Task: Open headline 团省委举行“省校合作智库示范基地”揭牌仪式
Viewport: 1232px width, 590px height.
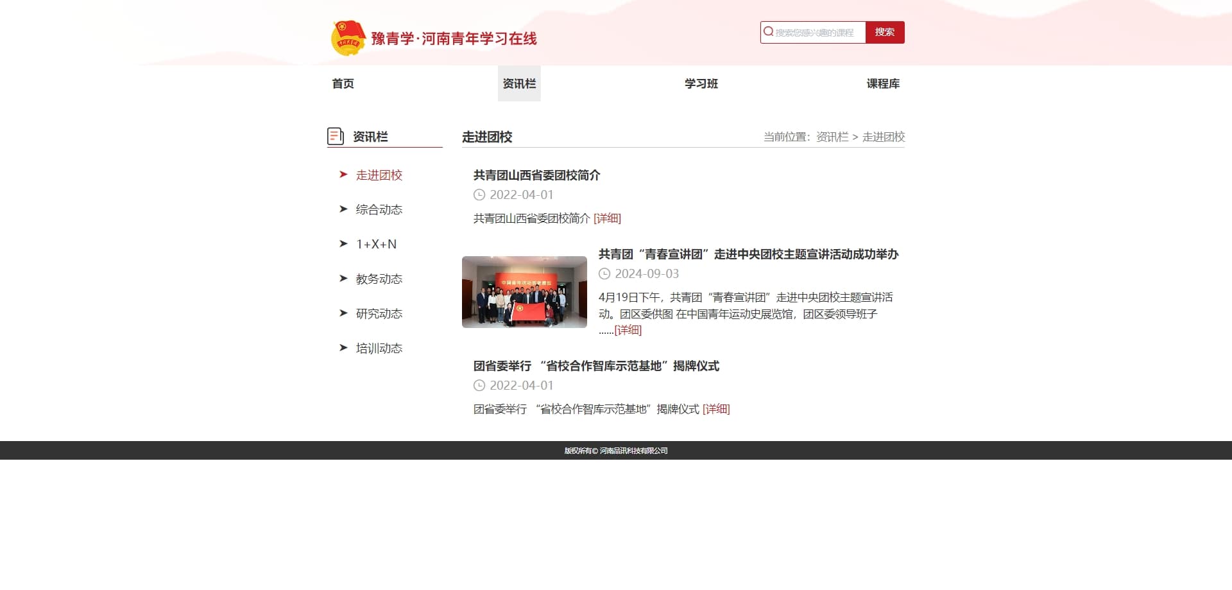Action: pos(596,366)
